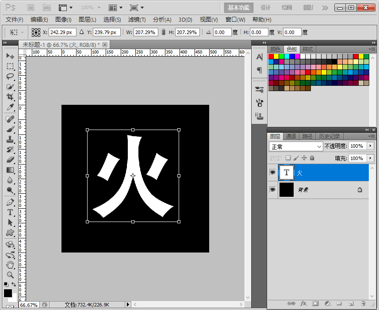Add a layer mask icon
The width and height of the screenshot is (379, 310).
[315, 303]
